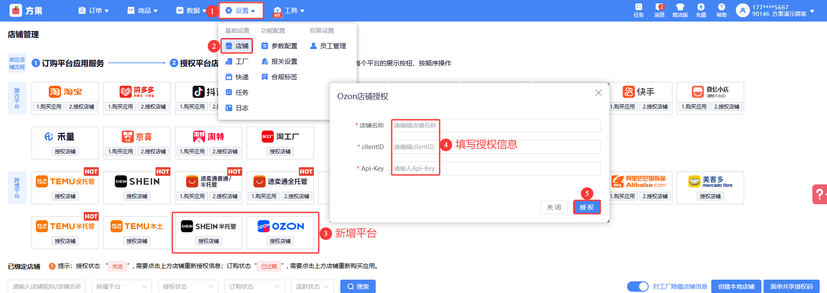This screenshot has height=293, width=827.
Task: Open the 退款状态 dropdown filter
Action: pos(313,287)
